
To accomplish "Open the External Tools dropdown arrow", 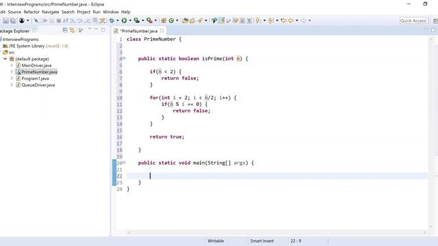I will tap(155, 20).
